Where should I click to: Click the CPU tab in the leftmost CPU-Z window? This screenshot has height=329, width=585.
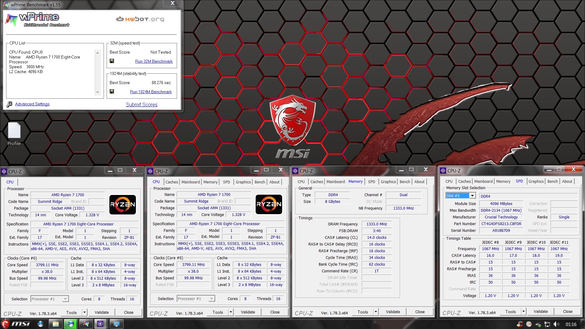pos(10,182)
